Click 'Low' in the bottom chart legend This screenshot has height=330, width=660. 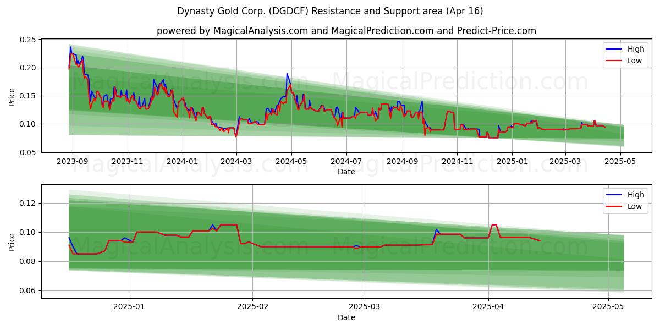click(635, 206)
